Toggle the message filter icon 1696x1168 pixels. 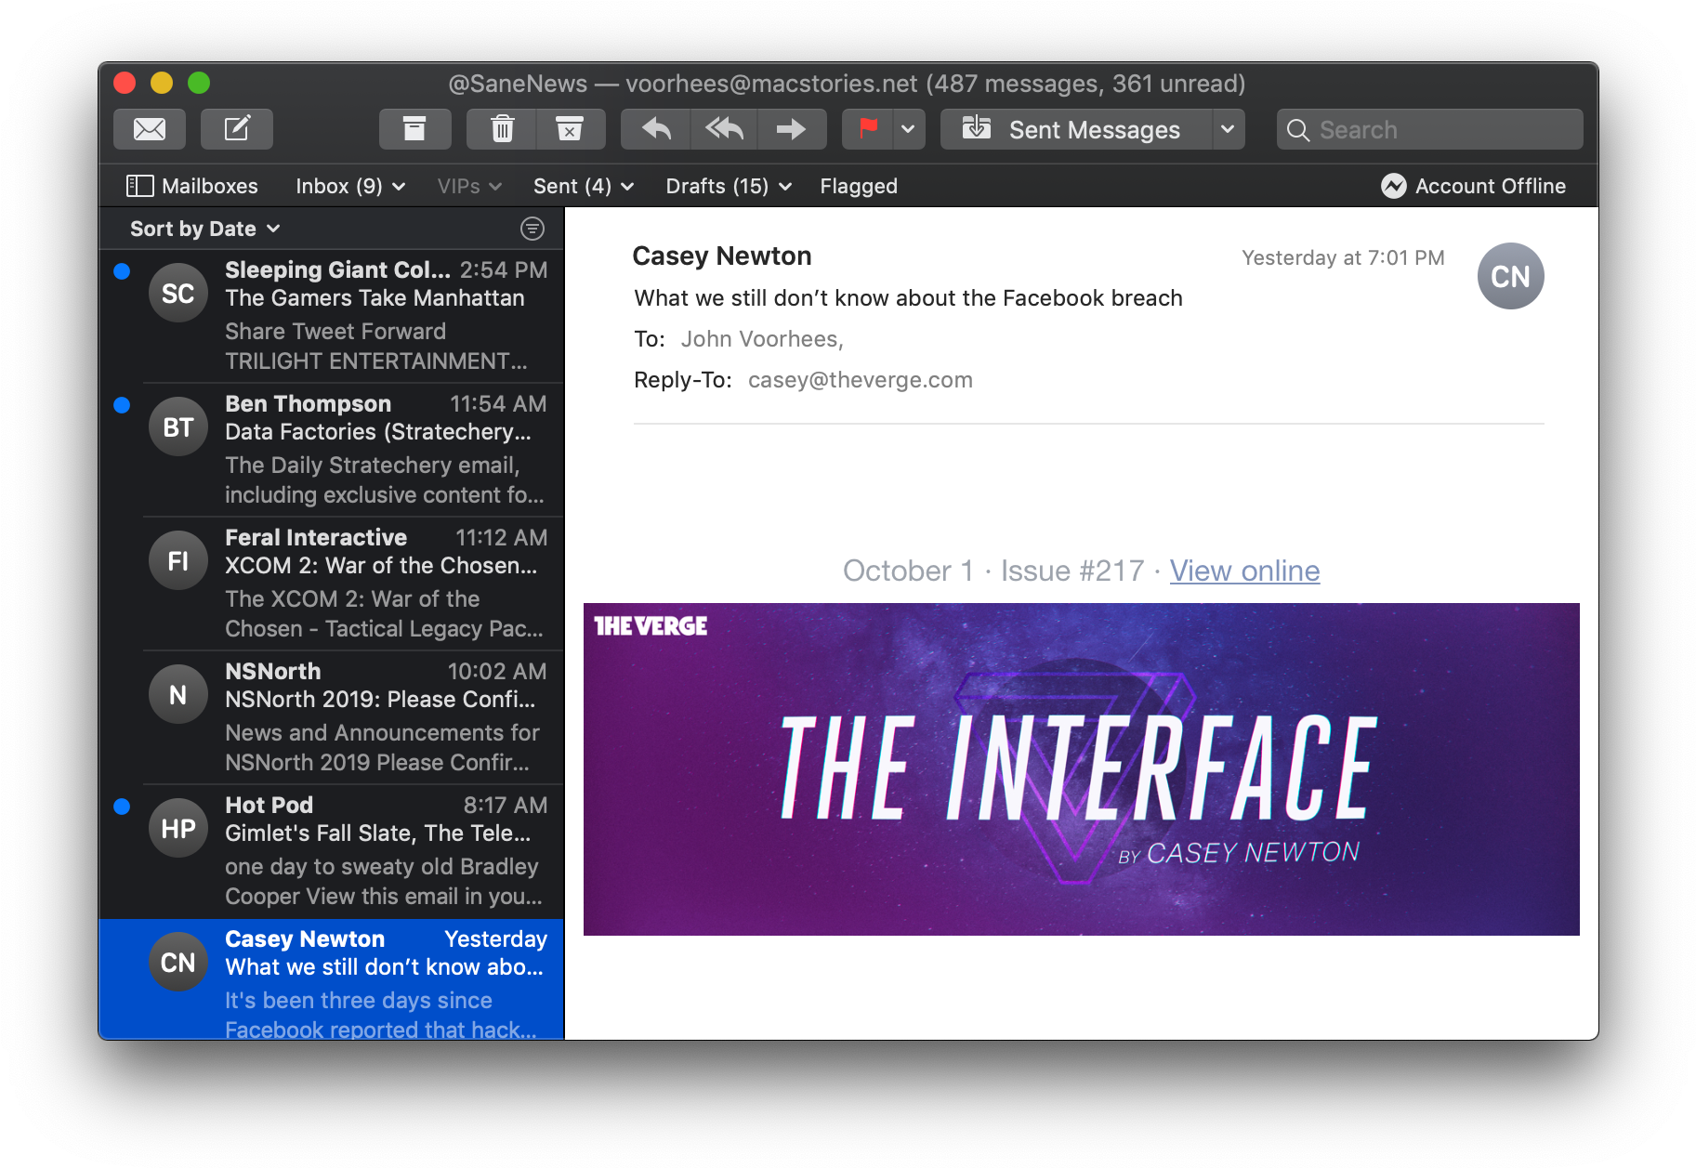coord(532,229)
